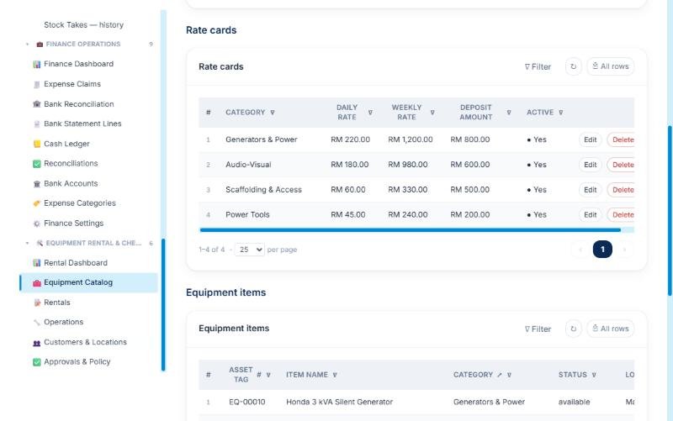Click the Cash Ledger yellow icon
Image resolution: width=673 pixels, height=421 pixels.
[37, 144]
